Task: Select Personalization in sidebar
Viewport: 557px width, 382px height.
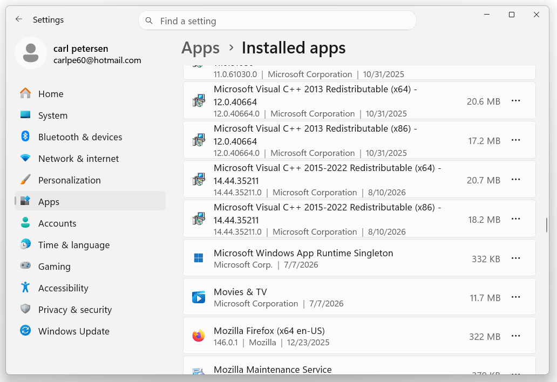Action: [90, 180]
